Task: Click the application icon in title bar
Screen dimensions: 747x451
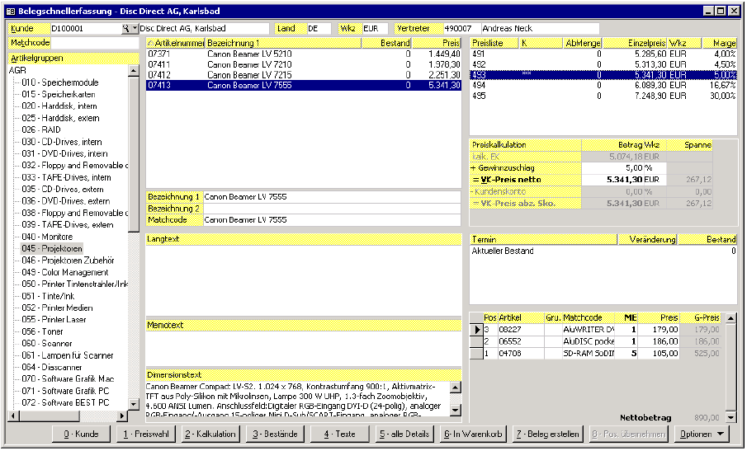Action: coord(9,11)
